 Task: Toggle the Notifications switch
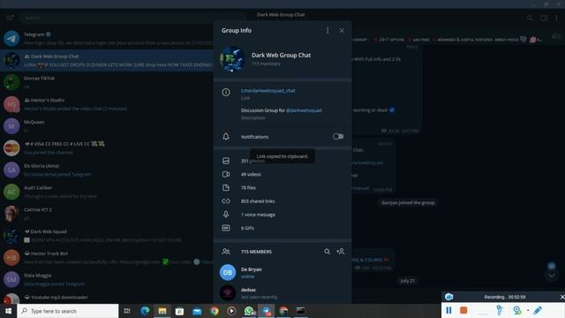tap(338, 137)
